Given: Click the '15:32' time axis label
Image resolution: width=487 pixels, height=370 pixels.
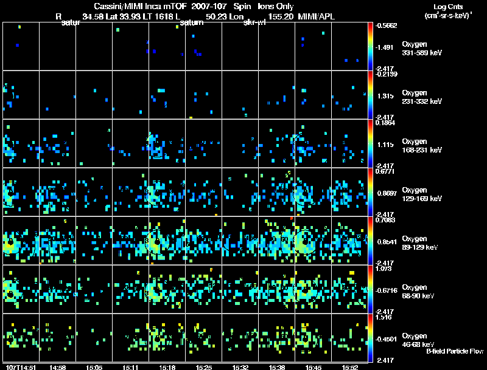Looking at the screenshot, I should 240,368.
